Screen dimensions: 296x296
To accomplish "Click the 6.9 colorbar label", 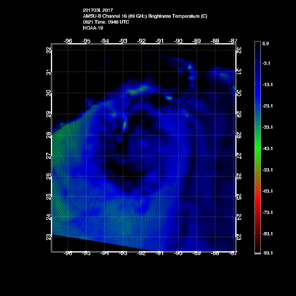I will 266,44.
